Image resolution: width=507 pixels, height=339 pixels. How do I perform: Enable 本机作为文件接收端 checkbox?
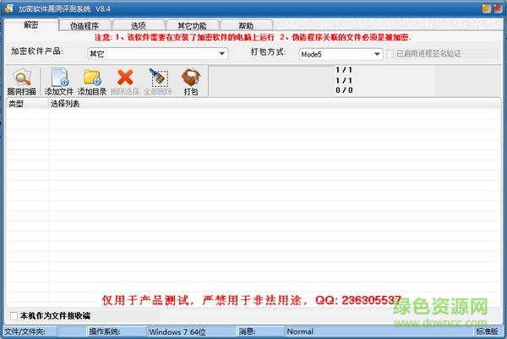pos(13,315)
